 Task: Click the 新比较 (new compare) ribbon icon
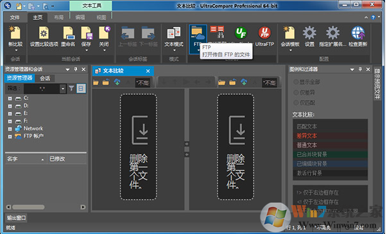coord(15,33)
